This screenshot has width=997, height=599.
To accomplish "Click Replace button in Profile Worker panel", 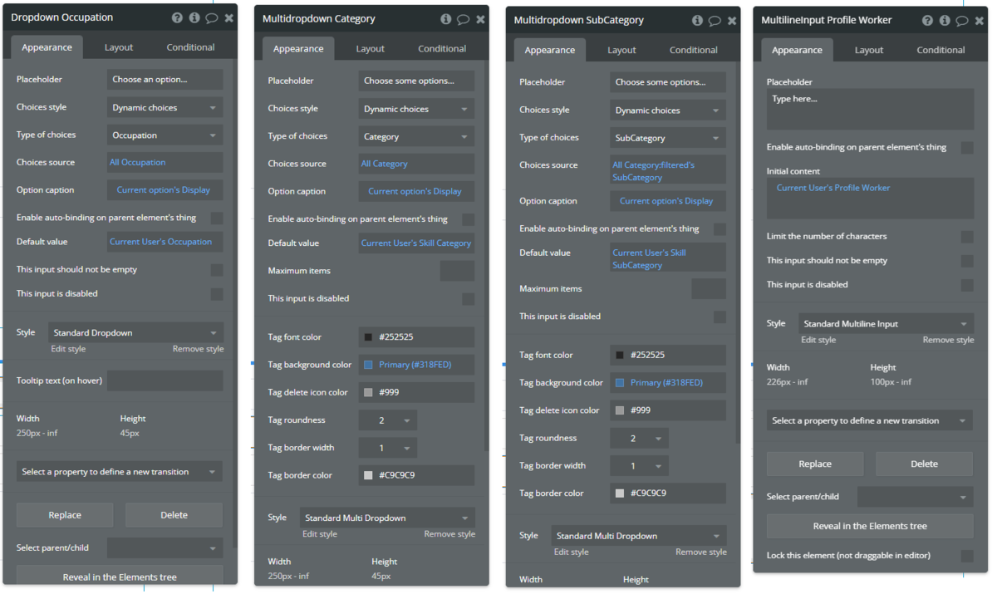I will coord(815,464).
